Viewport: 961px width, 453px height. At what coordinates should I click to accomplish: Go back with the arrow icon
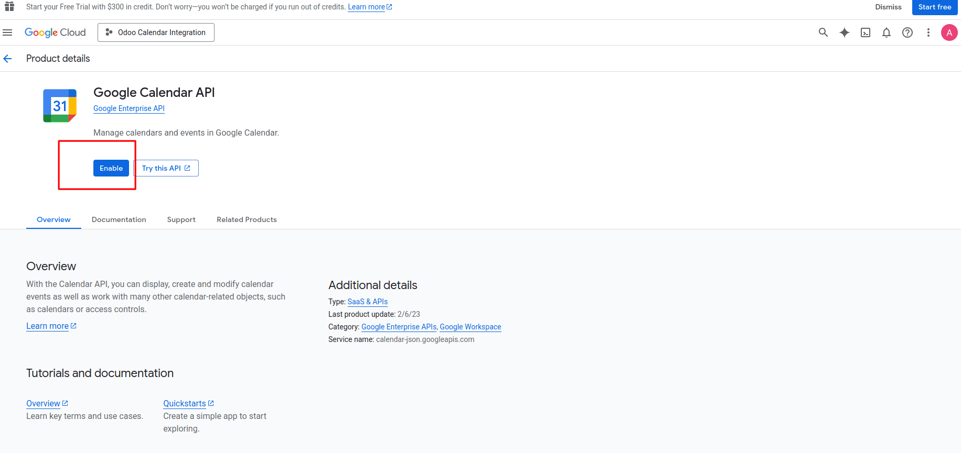(7, 59)
